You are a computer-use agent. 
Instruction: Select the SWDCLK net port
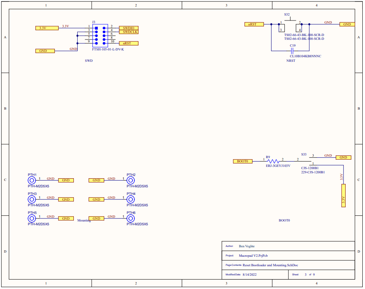pyautogui.click(x=129, y=32)
